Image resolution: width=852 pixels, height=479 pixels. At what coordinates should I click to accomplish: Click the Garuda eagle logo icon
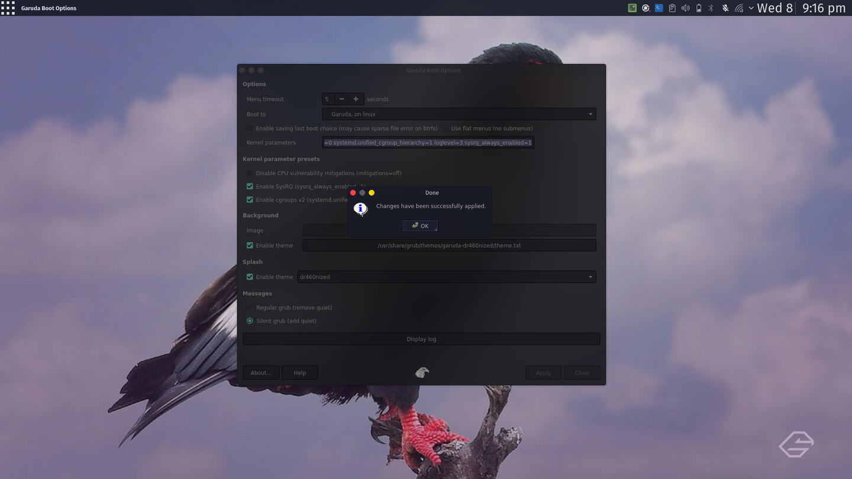422,372
